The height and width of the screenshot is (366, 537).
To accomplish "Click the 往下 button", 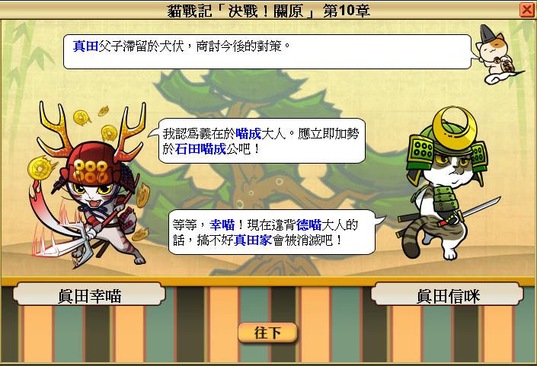I will pyautogui.click(x=267, y=332).
